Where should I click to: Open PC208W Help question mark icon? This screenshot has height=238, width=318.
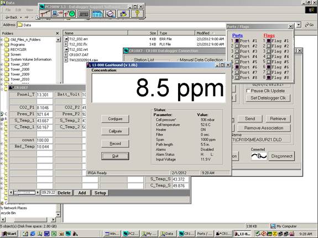pos(137,14)
